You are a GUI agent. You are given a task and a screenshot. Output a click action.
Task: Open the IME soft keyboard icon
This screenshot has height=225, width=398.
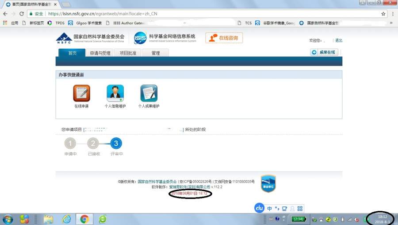(x=284, y=209)
